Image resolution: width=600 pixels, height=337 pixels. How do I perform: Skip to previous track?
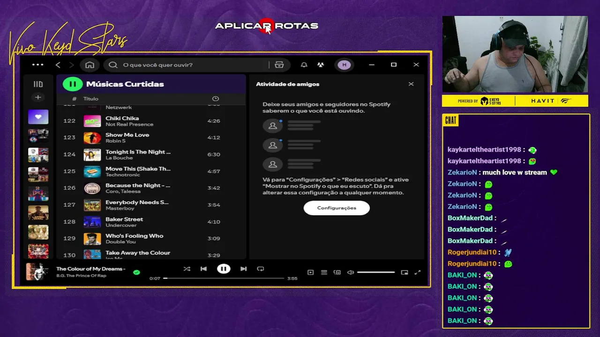pyautogui.click(x=203, y=269)
